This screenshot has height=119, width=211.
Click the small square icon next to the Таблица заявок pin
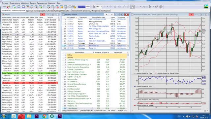[x=111, y=15]
